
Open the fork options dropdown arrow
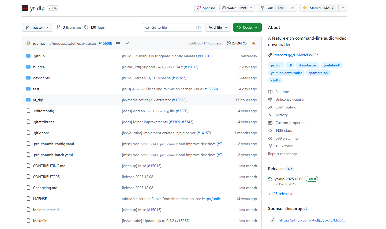[293, 8]
